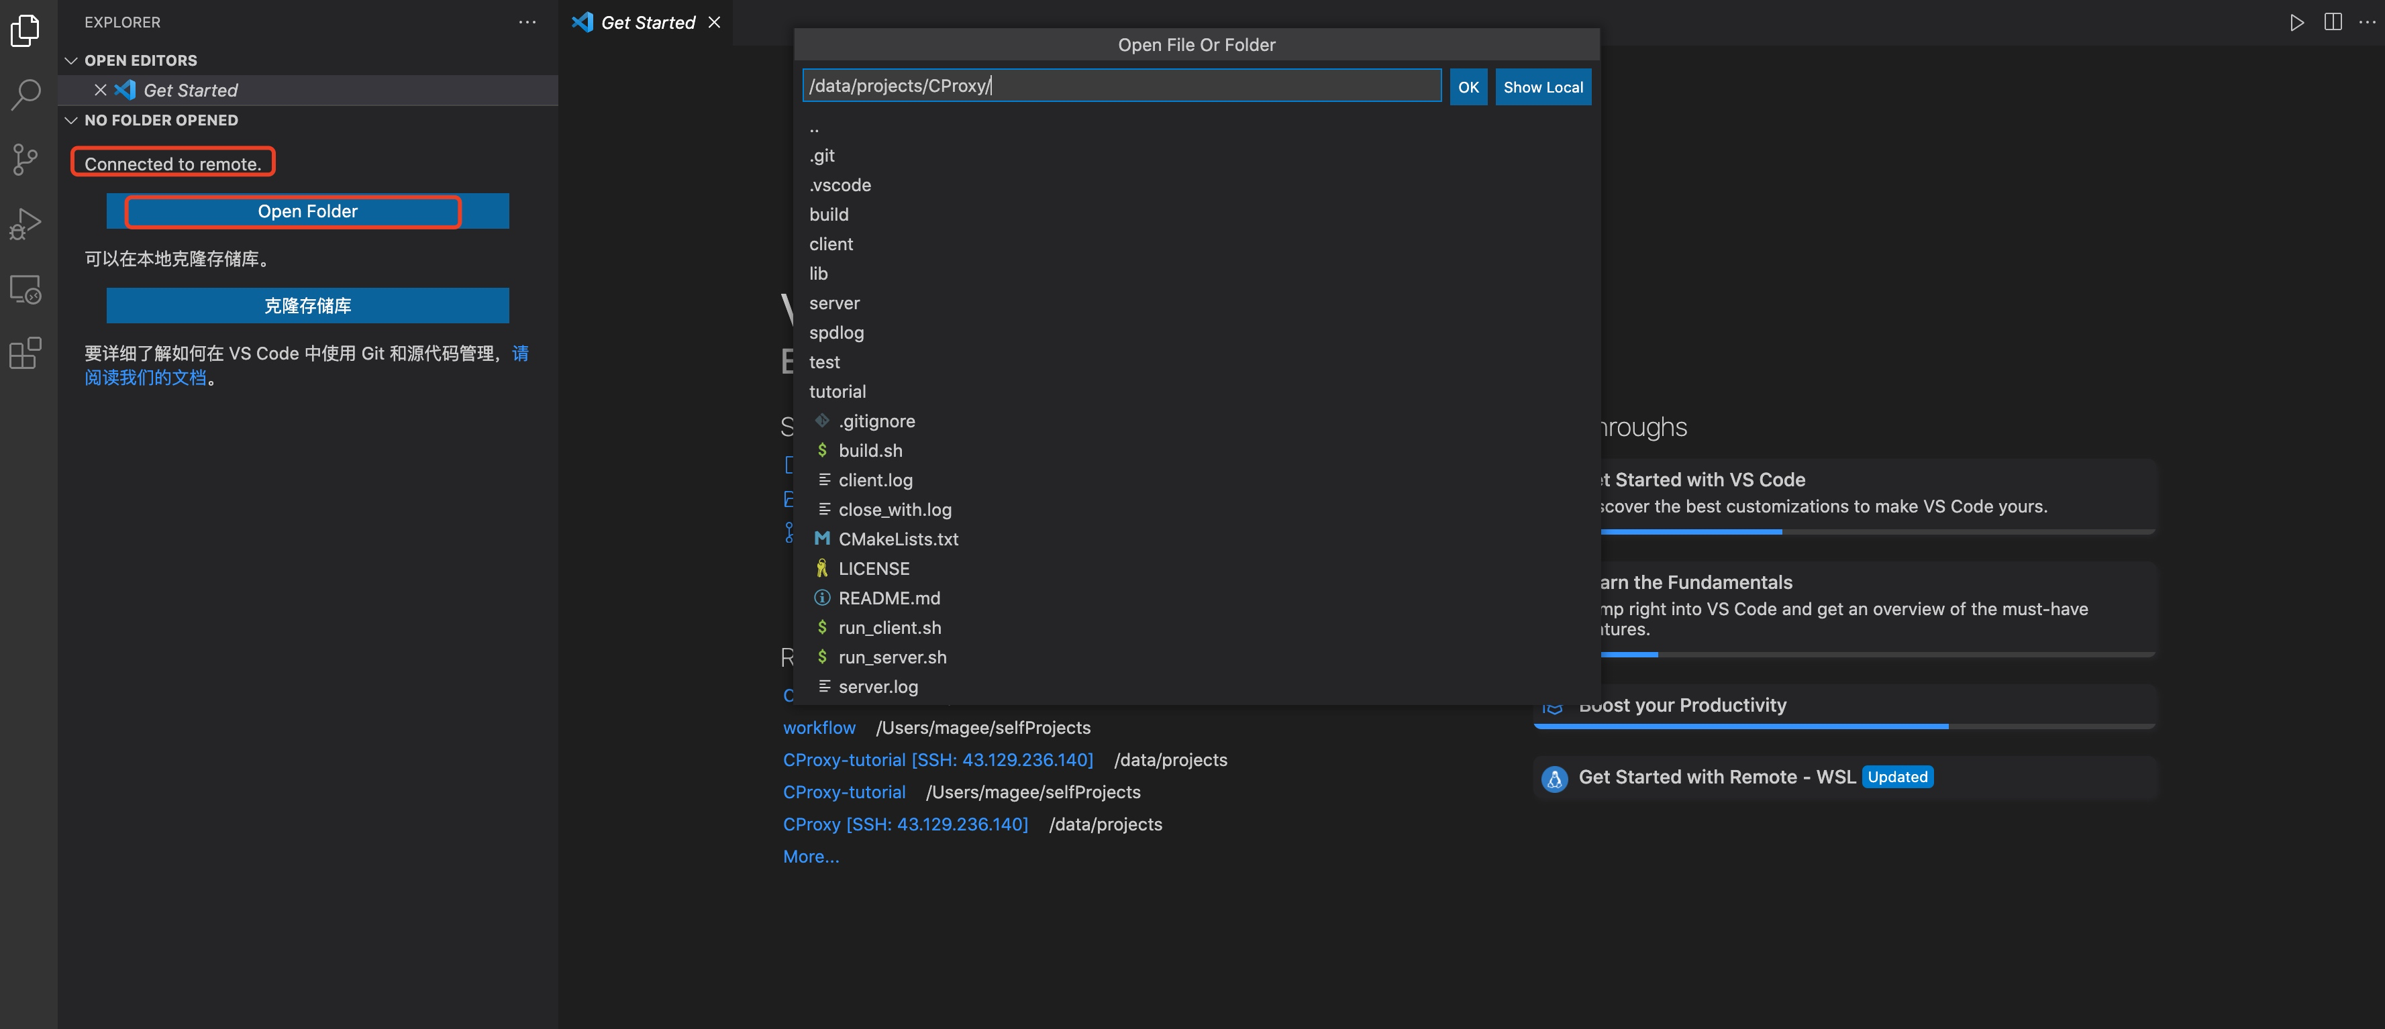Collapse the Open Editors section
The height and width of the screenshot is (1029, 2385).
[x=71, y=60]
